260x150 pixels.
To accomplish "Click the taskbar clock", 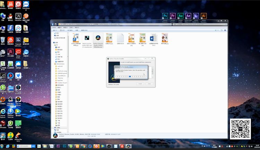I will tap(258, 146).
